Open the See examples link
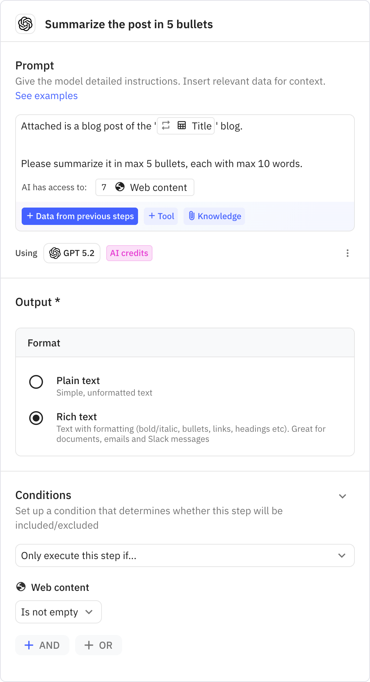 [46, 95]
